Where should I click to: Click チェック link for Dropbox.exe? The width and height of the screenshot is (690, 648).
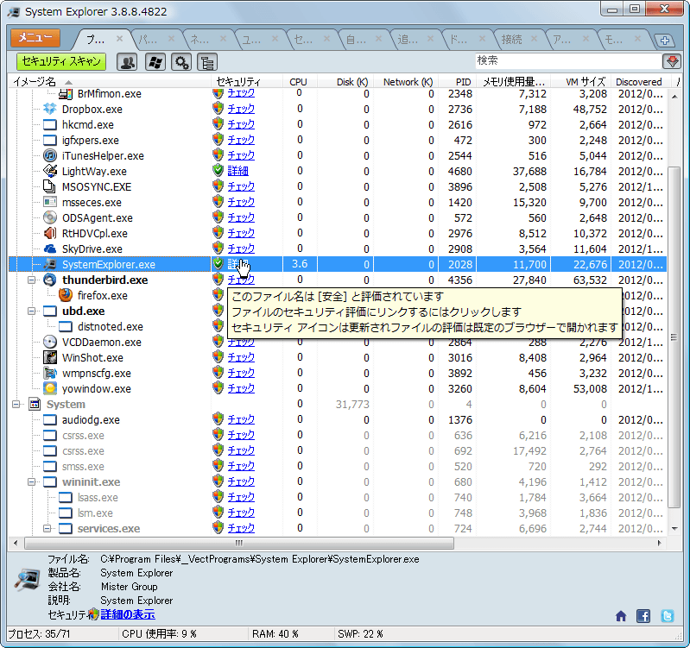(x=241, y=109)
